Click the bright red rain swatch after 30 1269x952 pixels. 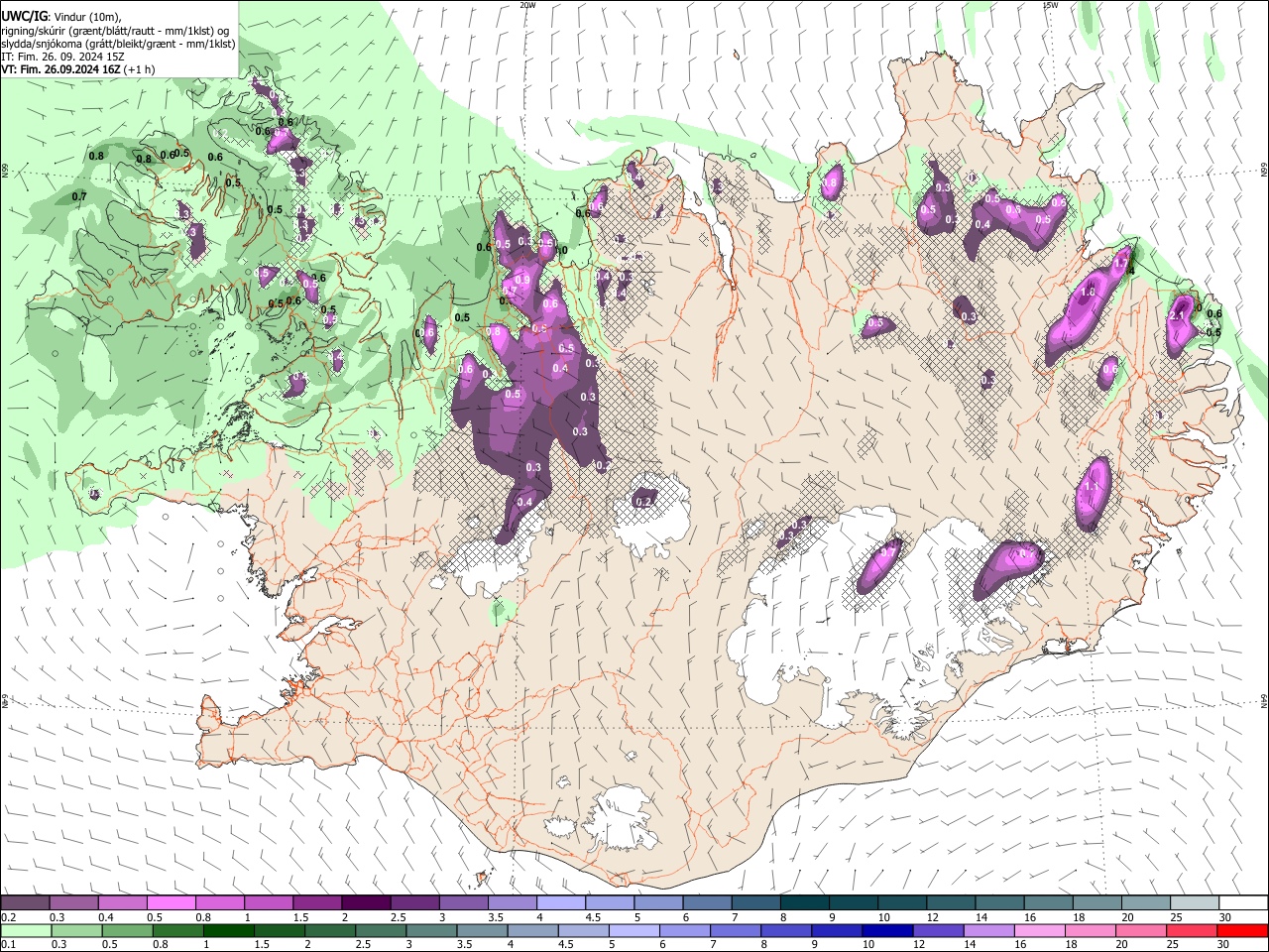click(1242, 930)
